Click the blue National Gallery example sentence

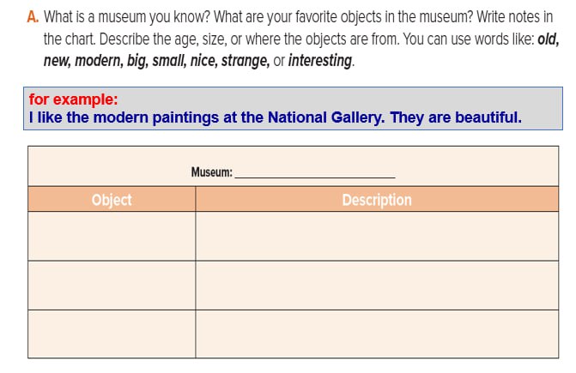click(275, 117)
